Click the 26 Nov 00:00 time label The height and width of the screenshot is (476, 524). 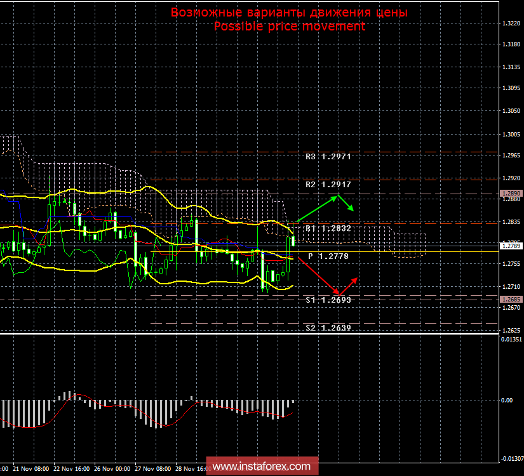pyautogui.click(x=112, y=469)
